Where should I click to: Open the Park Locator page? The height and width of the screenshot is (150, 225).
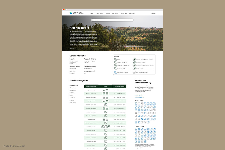click(115, 13)
